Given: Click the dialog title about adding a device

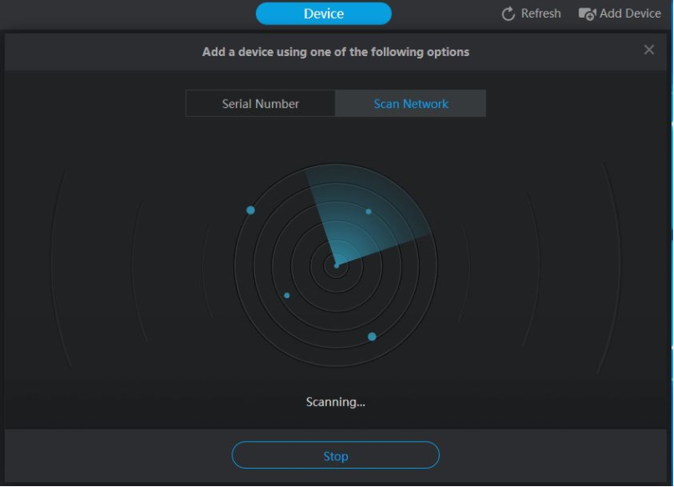Looking at the screenshot, I should pos(335,52).
